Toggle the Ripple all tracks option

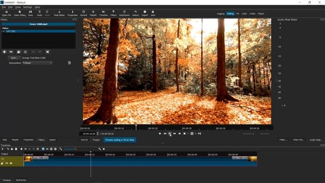pos(55,149)
